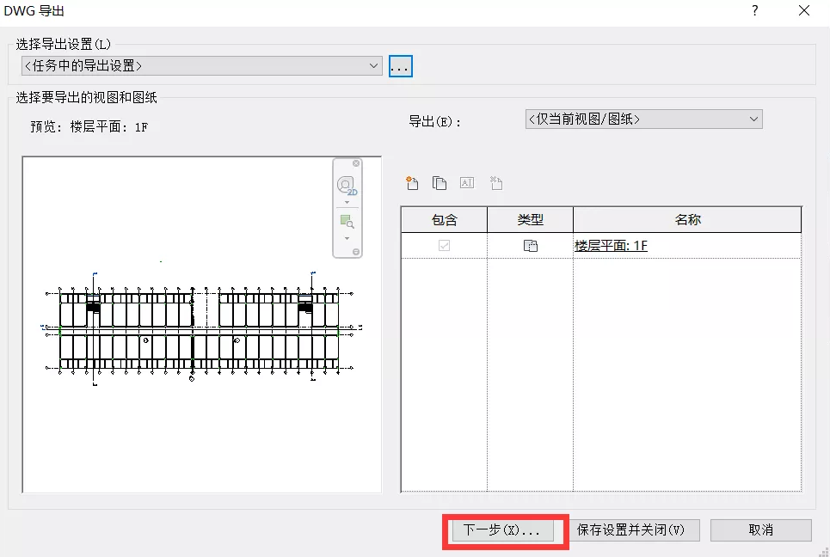Sort by the 名称 column header

click(687, 220)
